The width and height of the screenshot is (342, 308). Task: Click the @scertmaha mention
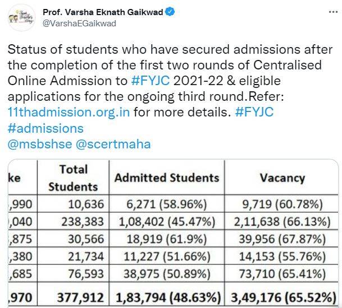point(113,144)
